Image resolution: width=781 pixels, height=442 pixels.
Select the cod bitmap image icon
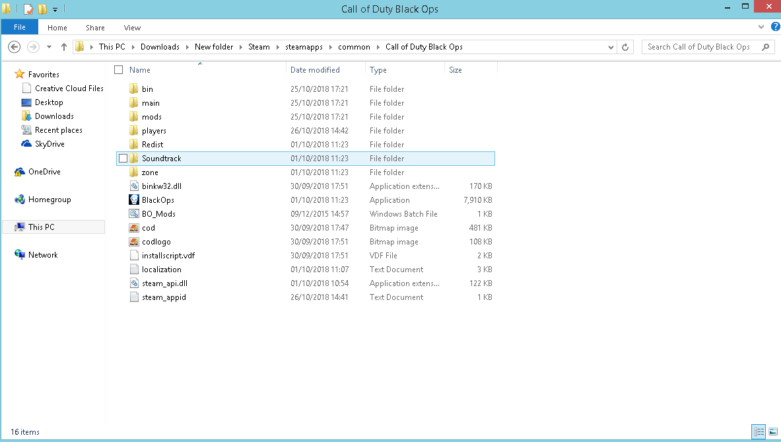(133, 228)
